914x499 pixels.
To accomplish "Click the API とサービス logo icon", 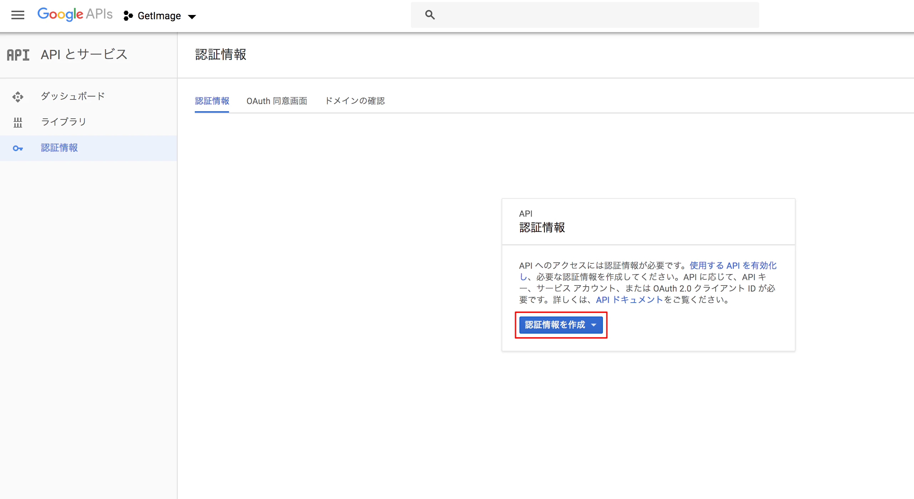I will pyautogui.click(x=18, y=55).
